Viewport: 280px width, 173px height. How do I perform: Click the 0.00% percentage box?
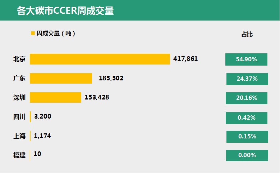click(x=247, y=155)
